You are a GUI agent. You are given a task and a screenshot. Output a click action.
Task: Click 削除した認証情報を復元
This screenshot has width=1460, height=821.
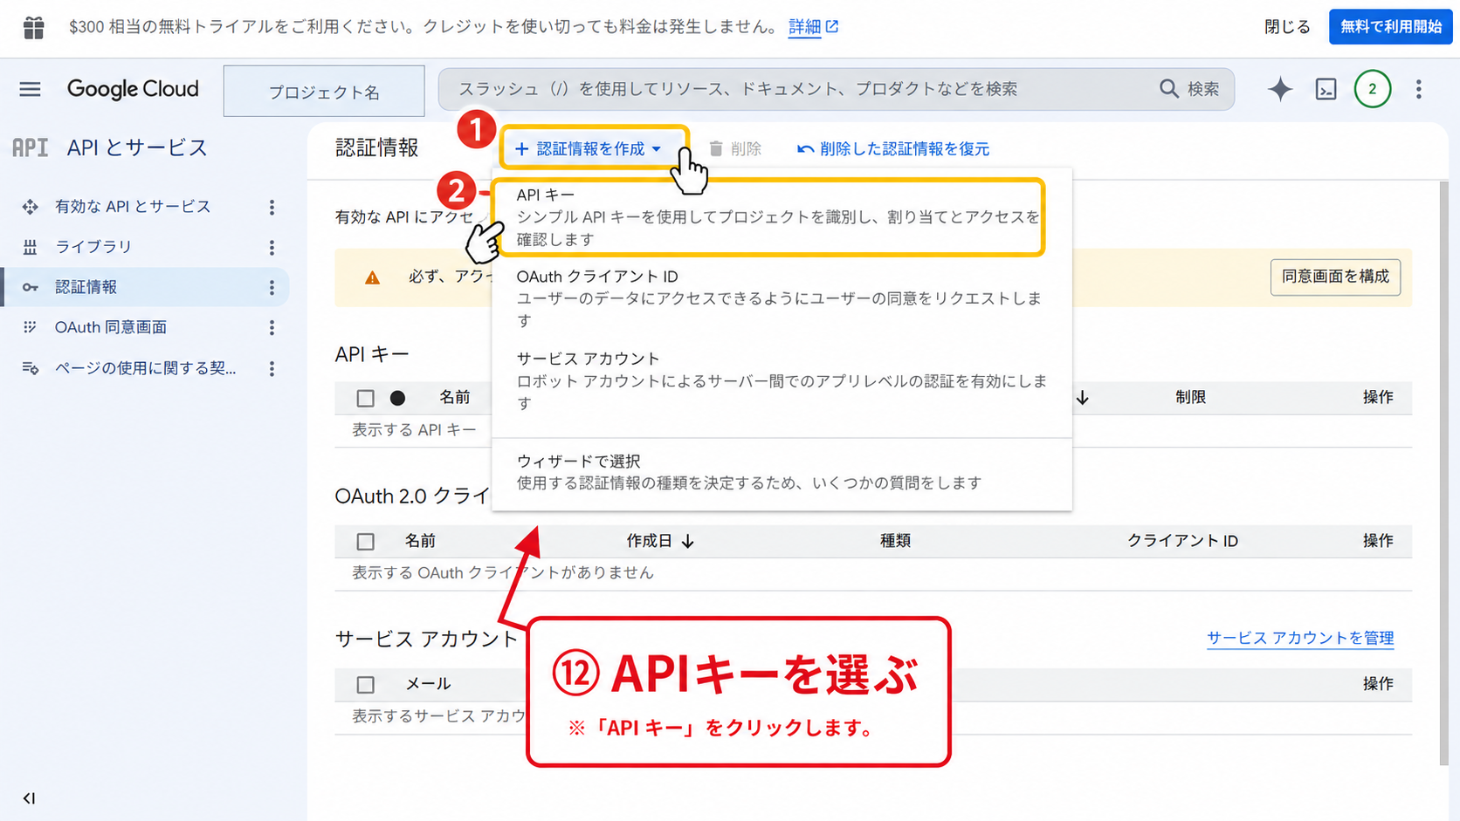coord(893,149)
